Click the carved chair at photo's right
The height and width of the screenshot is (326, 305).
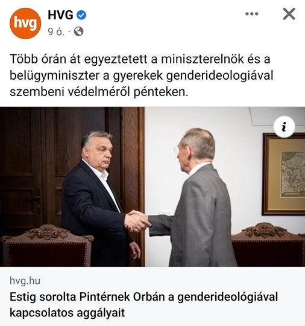pyautogui.click(x=268, y=245)
